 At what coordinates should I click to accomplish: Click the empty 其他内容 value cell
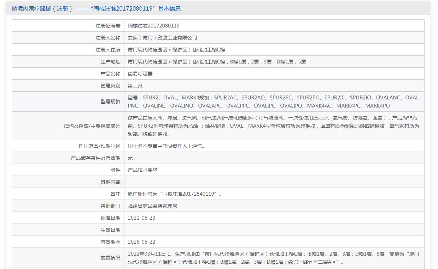pyautogui.click(x=274, y=182)
